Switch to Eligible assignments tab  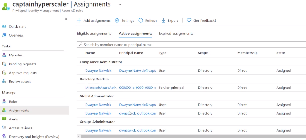click(94, 34)
